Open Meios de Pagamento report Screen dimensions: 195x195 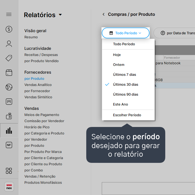[42, 115]
